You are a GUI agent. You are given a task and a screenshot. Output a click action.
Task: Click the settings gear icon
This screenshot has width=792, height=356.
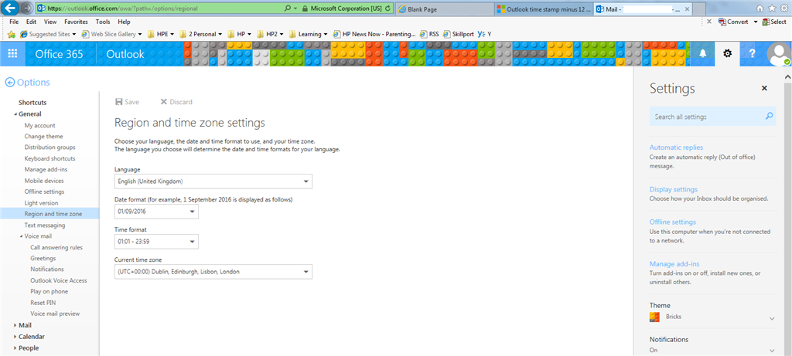point(727,54)
